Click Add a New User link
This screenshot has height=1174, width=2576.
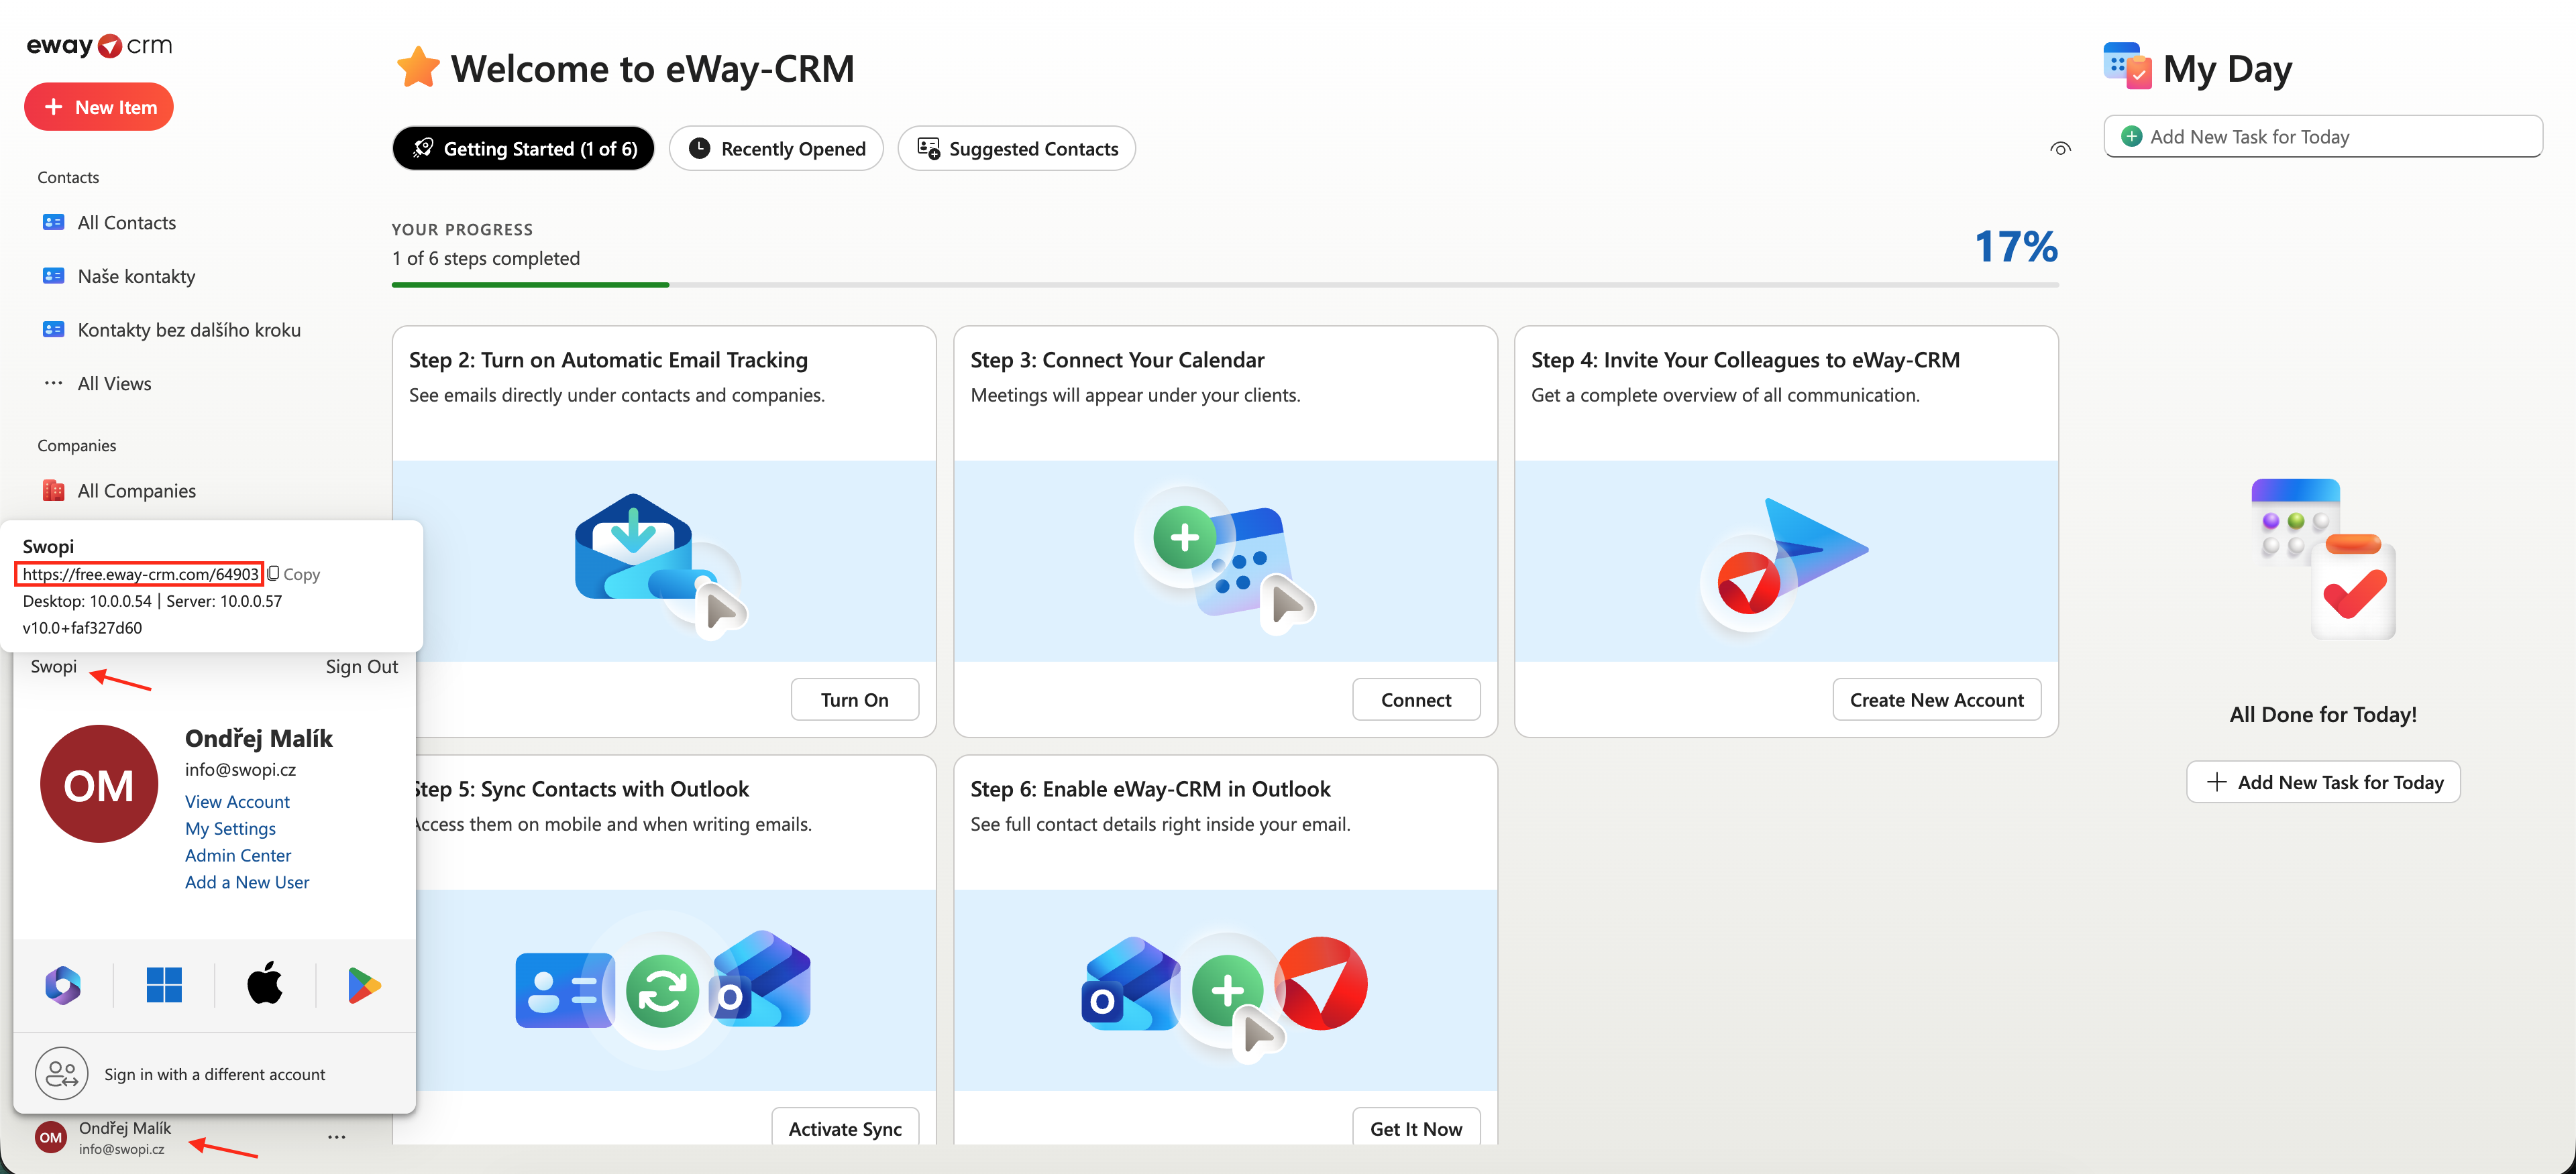247,883
